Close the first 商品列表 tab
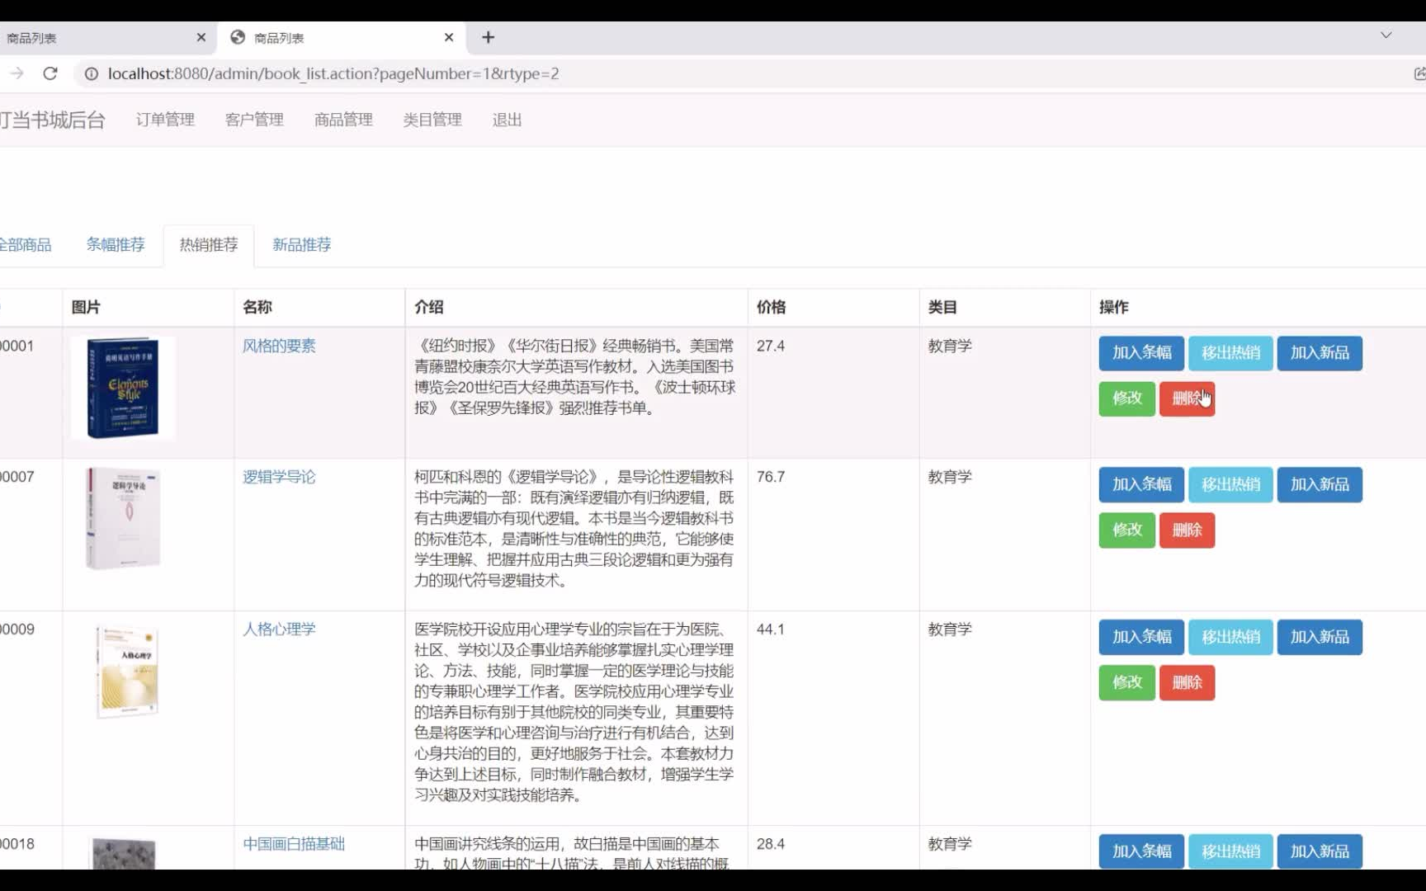Screen dimensions: 1426x891 click(201, 37)
